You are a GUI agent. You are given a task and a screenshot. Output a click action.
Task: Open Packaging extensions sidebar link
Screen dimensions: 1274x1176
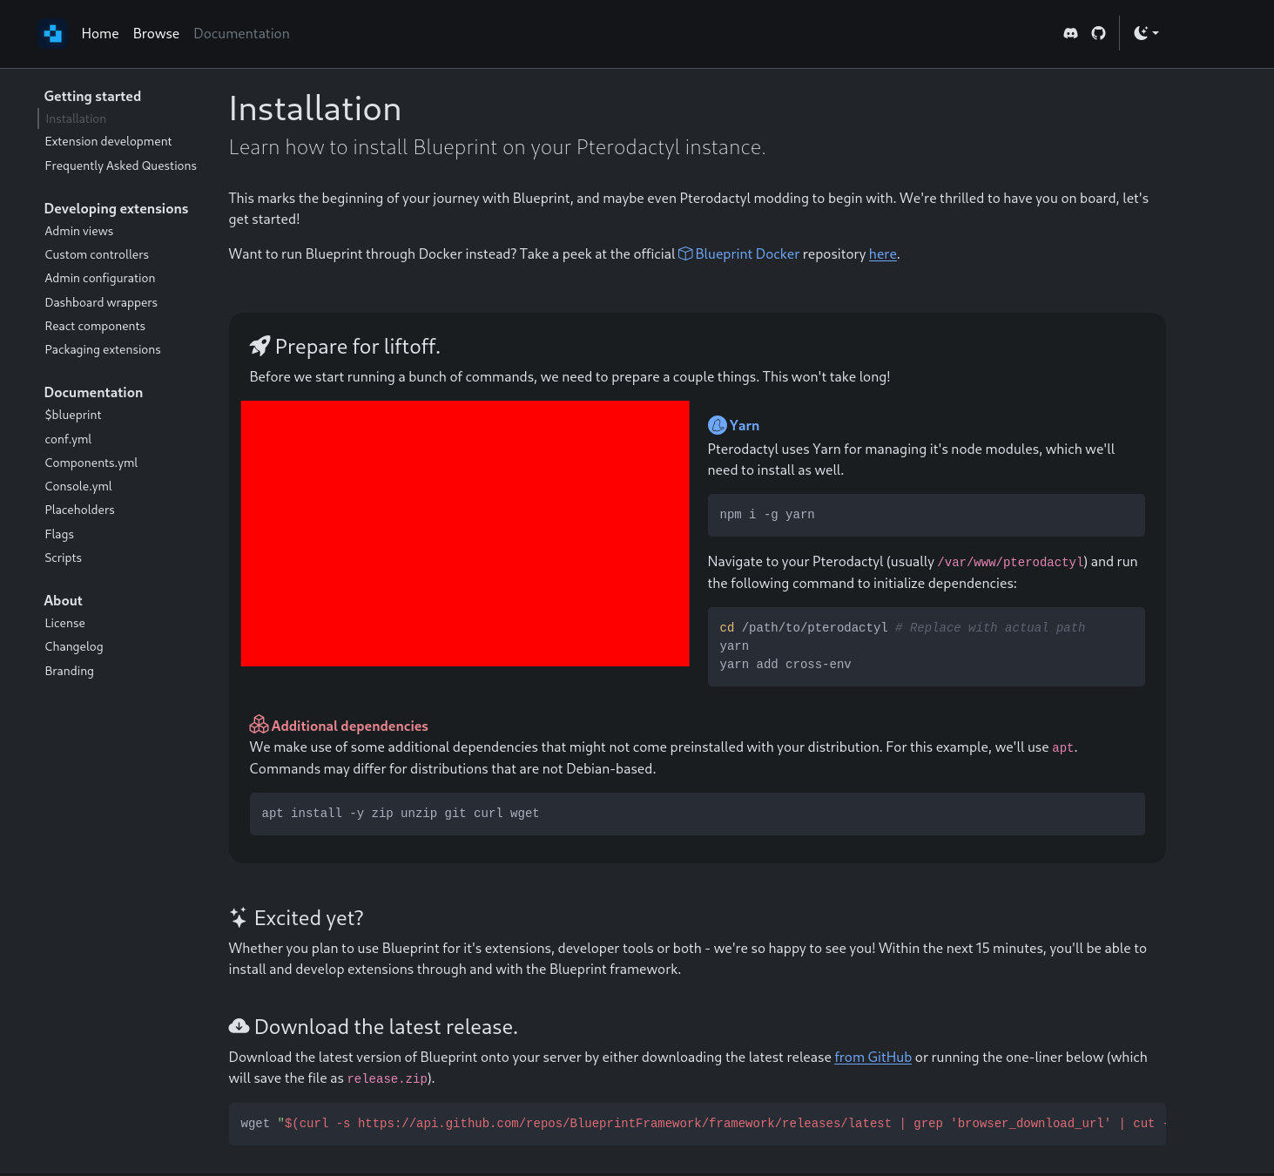click(103, 349)
